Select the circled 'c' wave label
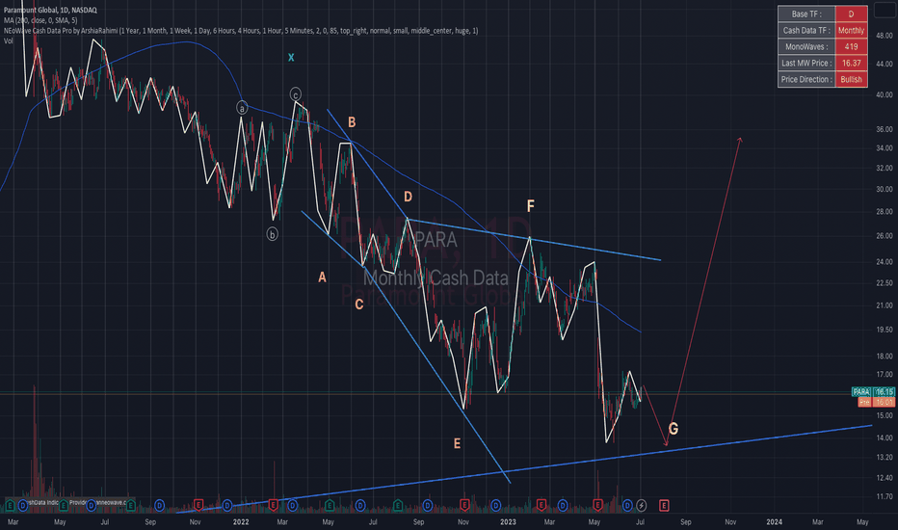Screen dimensions: 898x530 pos(295,94)
